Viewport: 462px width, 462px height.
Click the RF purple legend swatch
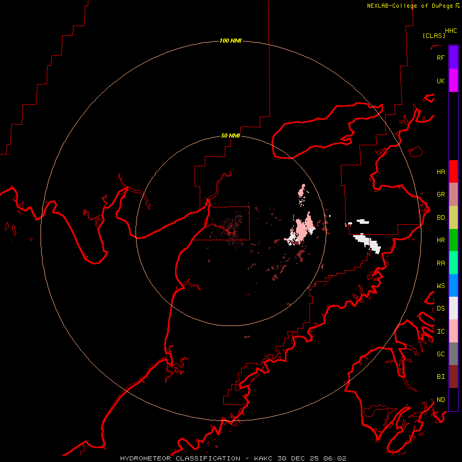coord(453,57)
